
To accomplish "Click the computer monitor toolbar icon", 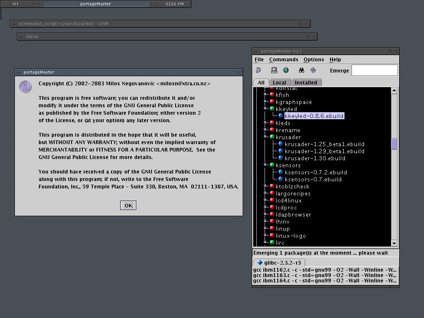I will 274,70.
